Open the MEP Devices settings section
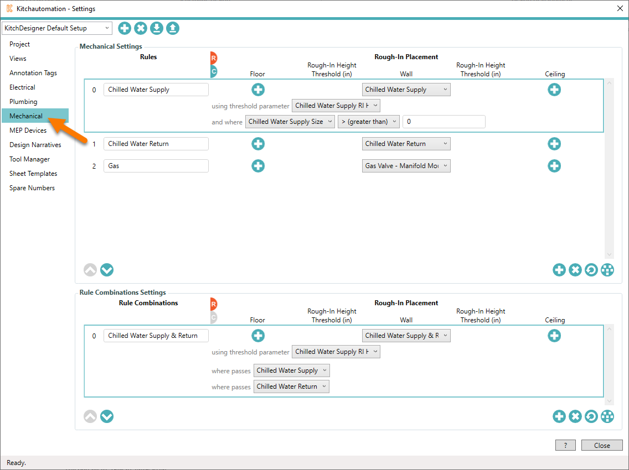This screenshot has width=629, height=470. pos(28,130)
